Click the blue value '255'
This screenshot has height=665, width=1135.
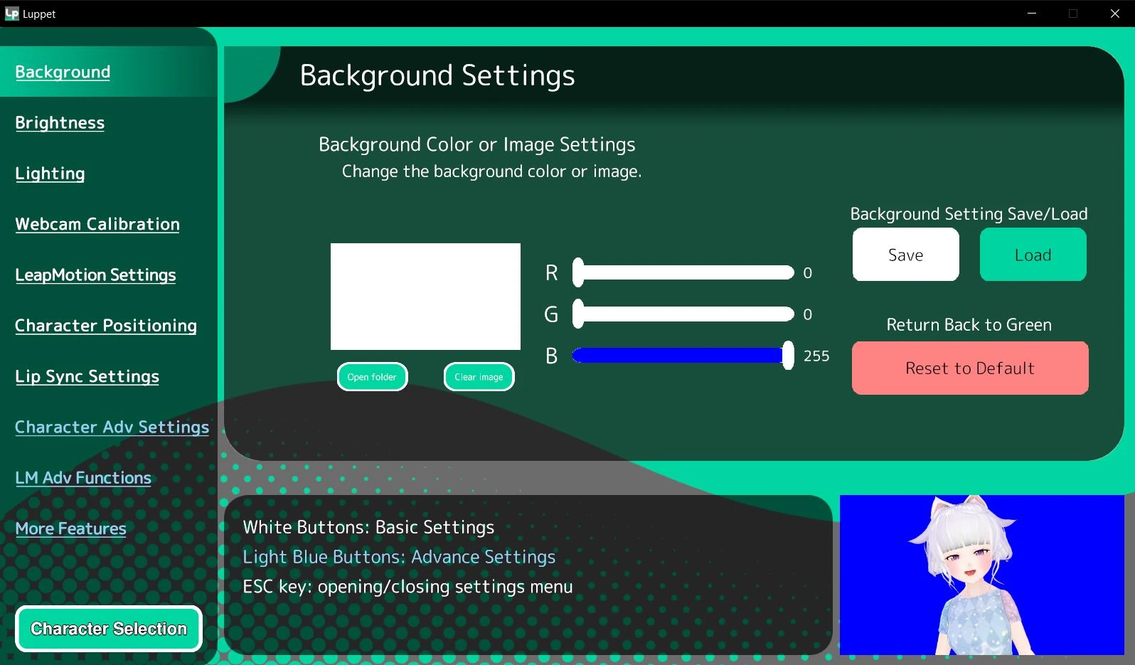pyautogui.click(x=816, y=356)
